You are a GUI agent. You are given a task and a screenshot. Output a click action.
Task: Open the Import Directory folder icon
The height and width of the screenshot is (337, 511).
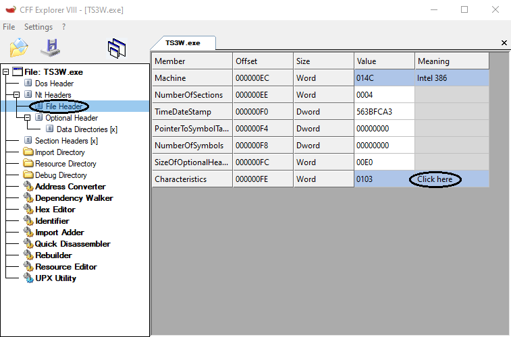click(x=28, y=152)
